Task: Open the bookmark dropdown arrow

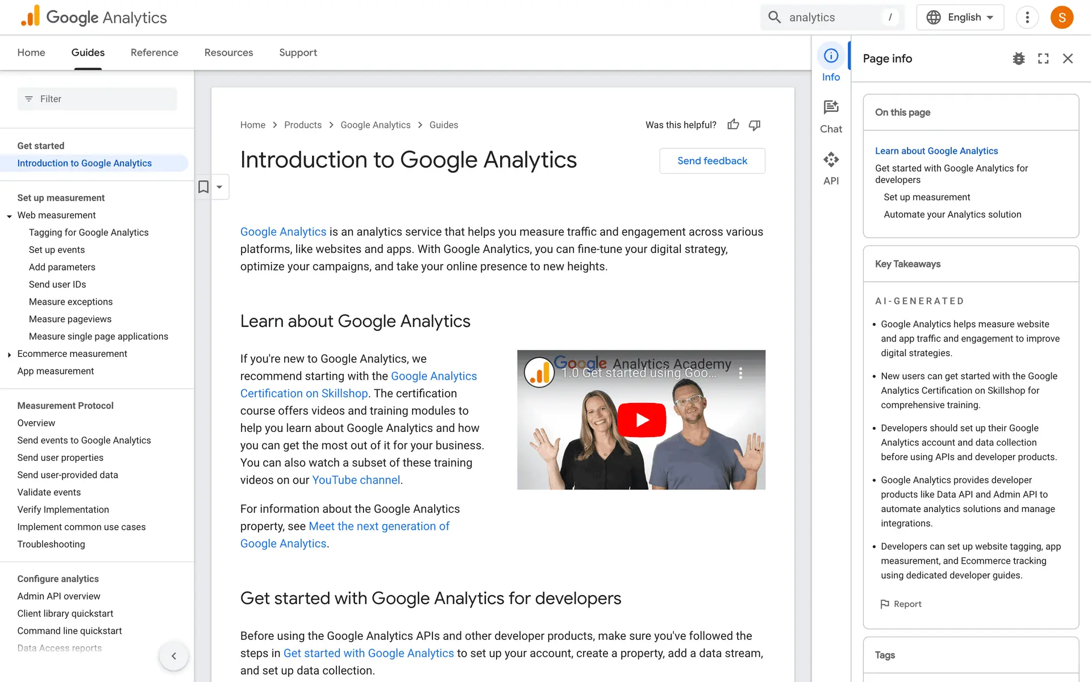Action: pyautogui.click(x=219, y=187)
